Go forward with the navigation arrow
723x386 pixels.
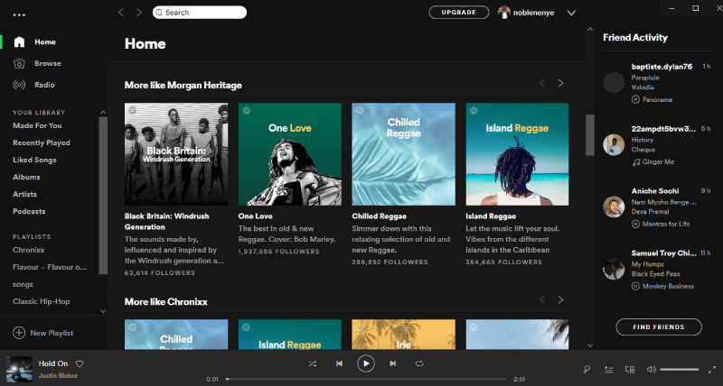(x=139, y=13)
